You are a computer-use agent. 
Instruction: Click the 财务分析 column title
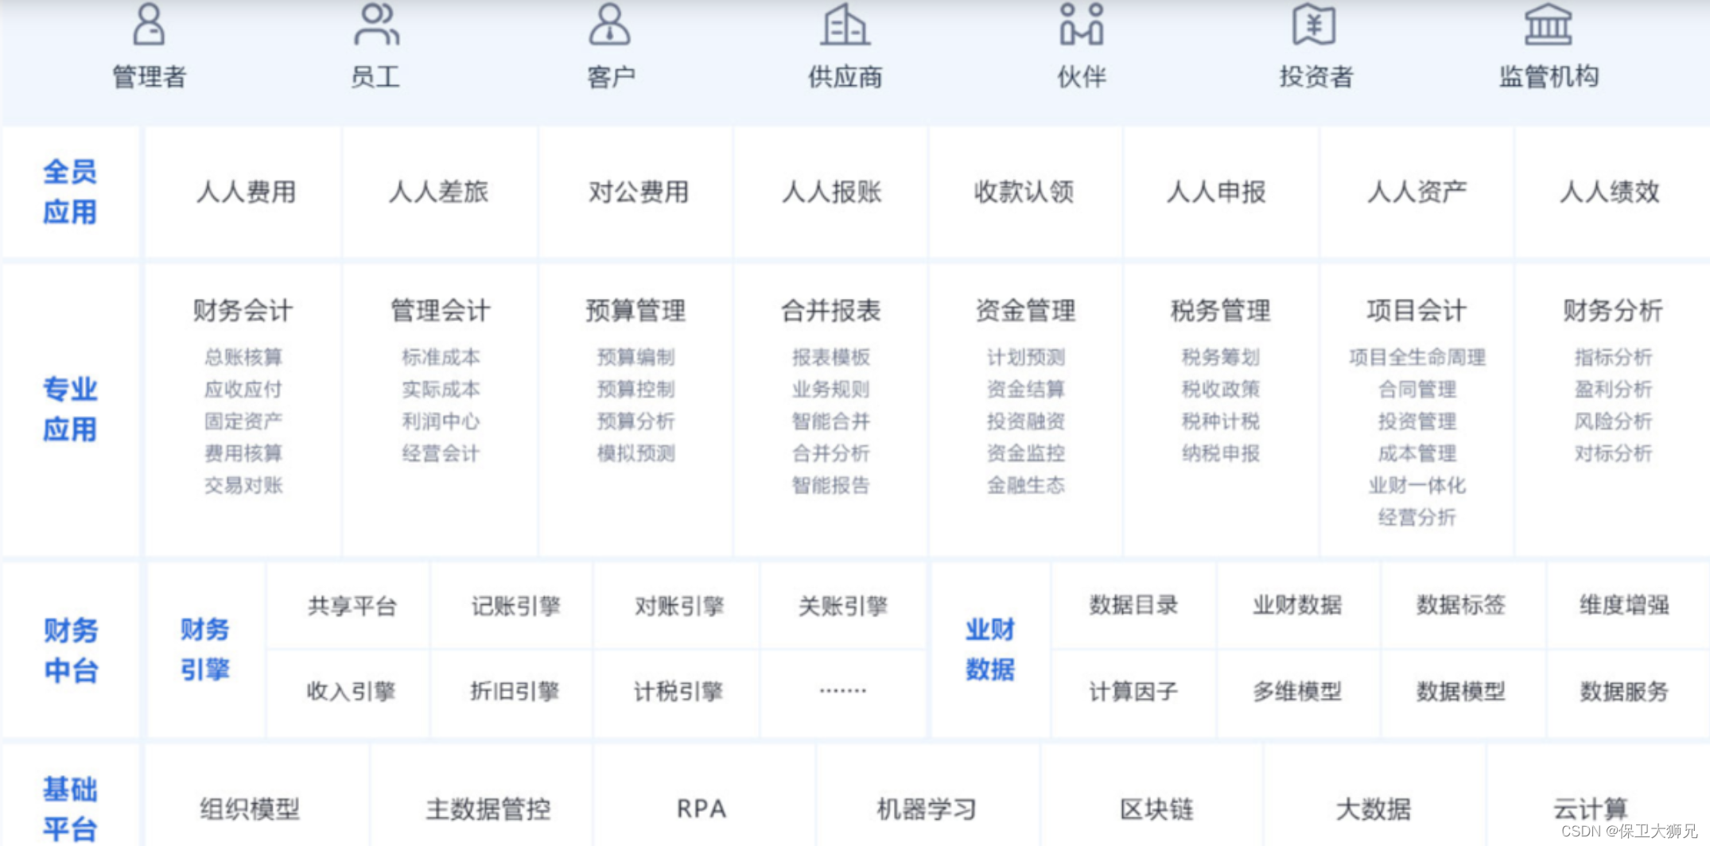[x=1612, y=310]
